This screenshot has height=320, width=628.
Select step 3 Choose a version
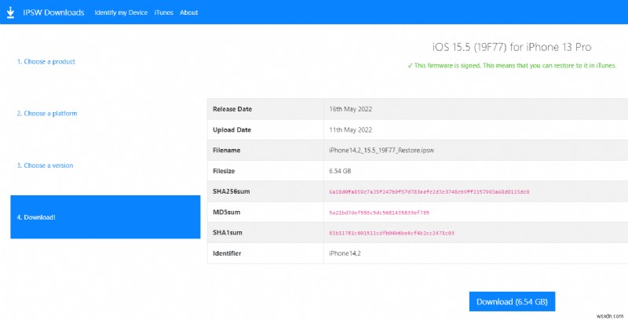[x=45, y=165]
